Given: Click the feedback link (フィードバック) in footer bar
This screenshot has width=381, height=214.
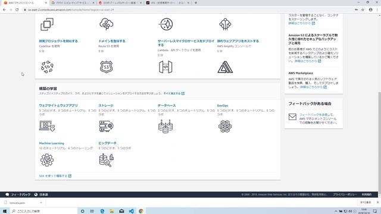Looking at the screenshot, I should [20, 194].
